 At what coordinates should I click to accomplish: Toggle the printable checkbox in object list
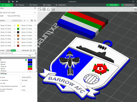coord(26,60)
